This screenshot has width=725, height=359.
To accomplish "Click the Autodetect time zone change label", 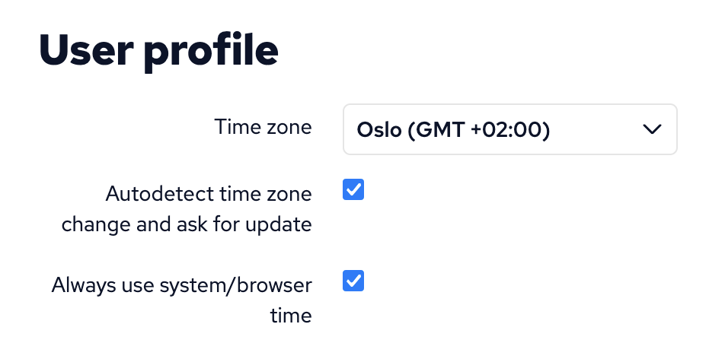I will coord(208,194).
